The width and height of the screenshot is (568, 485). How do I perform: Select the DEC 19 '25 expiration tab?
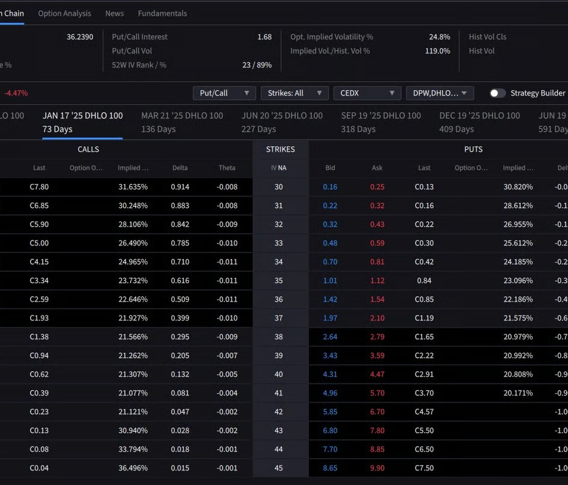(x=480, y=122)
